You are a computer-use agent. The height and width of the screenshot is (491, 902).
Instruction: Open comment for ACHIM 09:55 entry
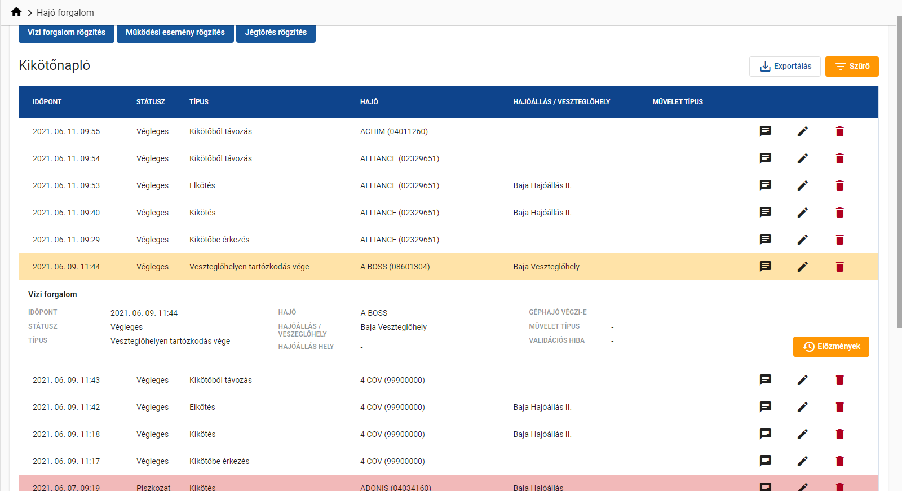click(x=765, y=131)
